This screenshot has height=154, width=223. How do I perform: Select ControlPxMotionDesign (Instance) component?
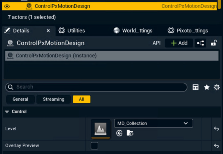[56, 56]
